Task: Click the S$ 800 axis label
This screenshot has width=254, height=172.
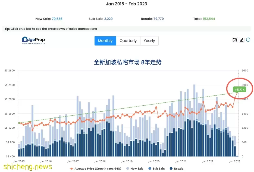Action: click(10, 142)
